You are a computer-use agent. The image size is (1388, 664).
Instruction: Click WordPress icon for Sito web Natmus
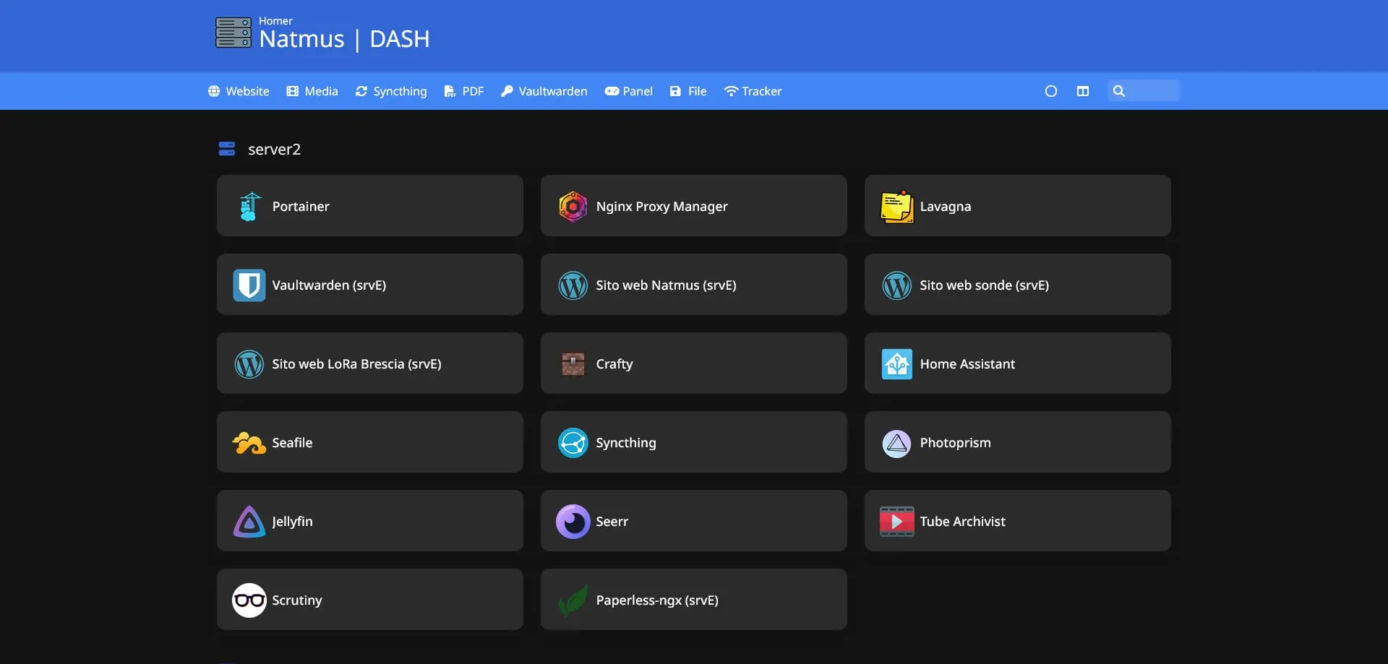(x=573, y=285)
